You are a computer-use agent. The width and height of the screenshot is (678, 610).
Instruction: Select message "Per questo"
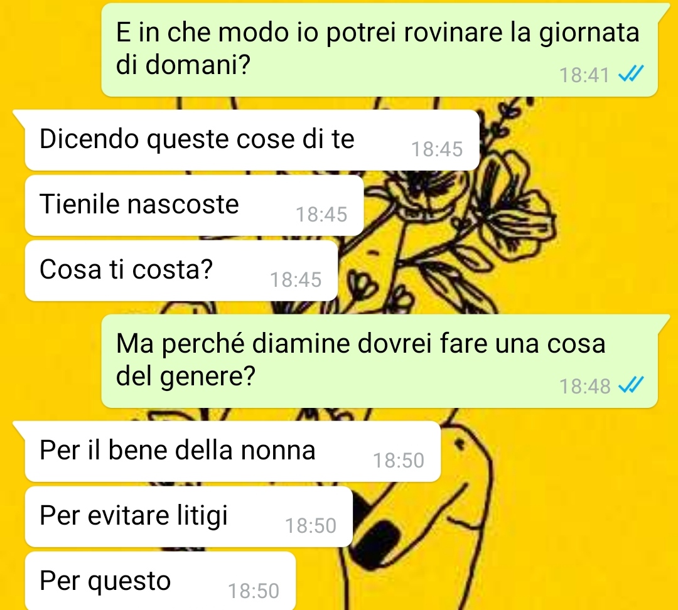tap(161, 581)
